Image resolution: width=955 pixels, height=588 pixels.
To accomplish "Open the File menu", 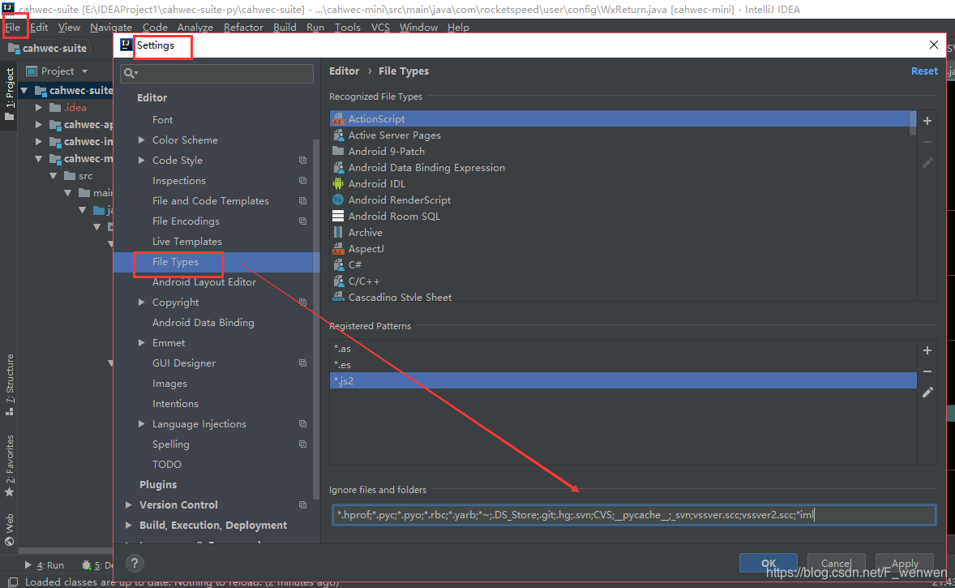I will pos(13,28).
